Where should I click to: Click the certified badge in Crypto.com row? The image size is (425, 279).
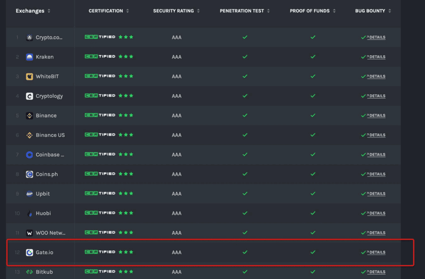click(x=100, y=37)
